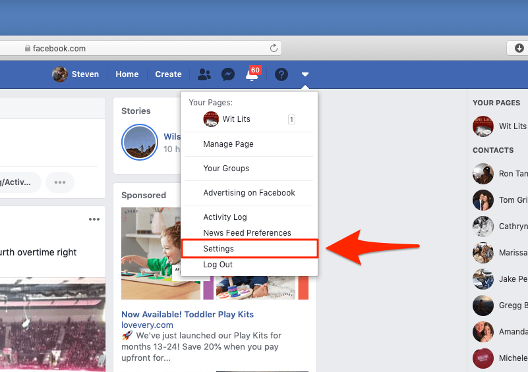Open chat with Cathryn contact
This screenshot has height=372, width=528.
(500, 226)
